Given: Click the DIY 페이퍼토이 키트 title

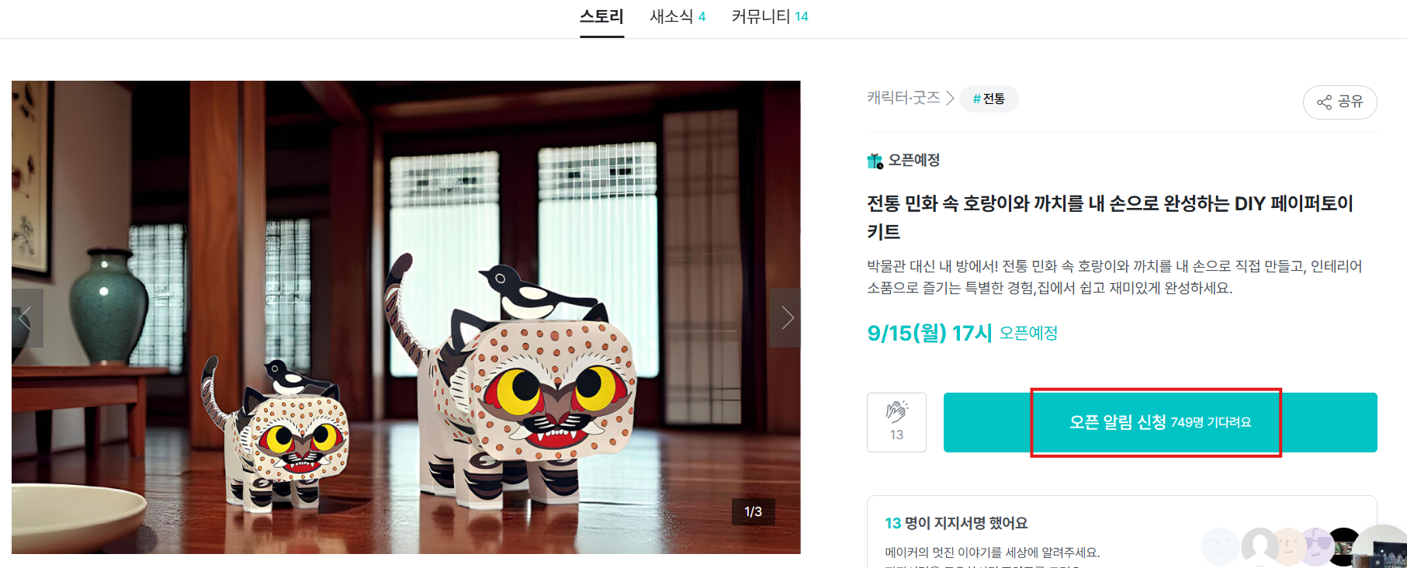Looking at the screenshot, I should (1110, 217).
